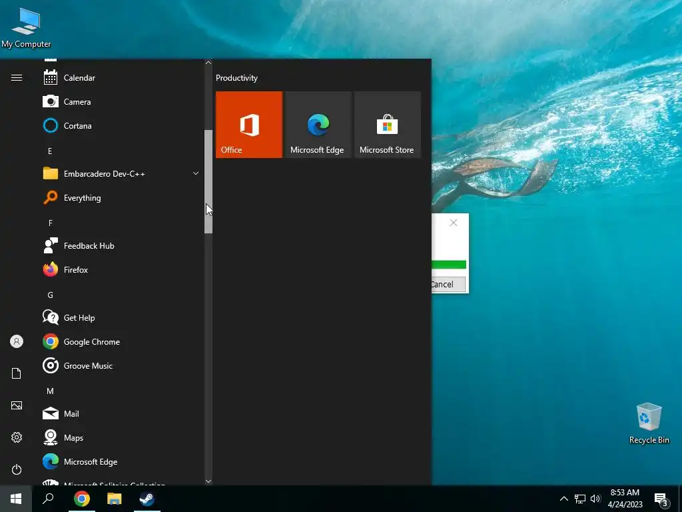Jump to letter G section header
Image resolution: width=682 pixels, height=512 pixels.
50,295
